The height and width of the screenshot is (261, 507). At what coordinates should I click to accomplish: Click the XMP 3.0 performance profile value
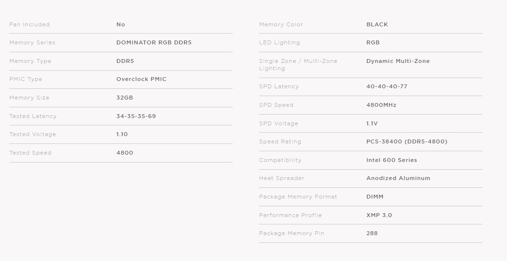pyautogui.click(x=379, y=215)
